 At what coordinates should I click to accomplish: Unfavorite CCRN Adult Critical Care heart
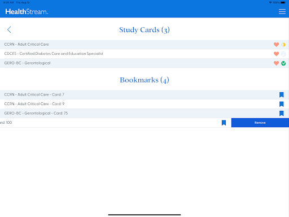tap(276, 45)
